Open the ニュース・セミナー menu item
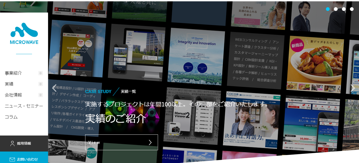Screen dimensions: 359x163 (x=24, y=106)
